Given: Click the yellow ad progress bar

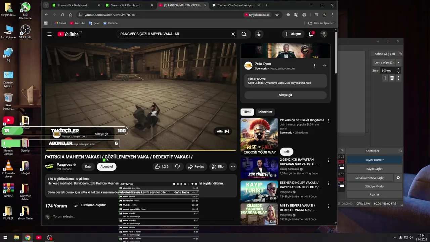Looking at the screenshot, I should (x=141, y=150).
